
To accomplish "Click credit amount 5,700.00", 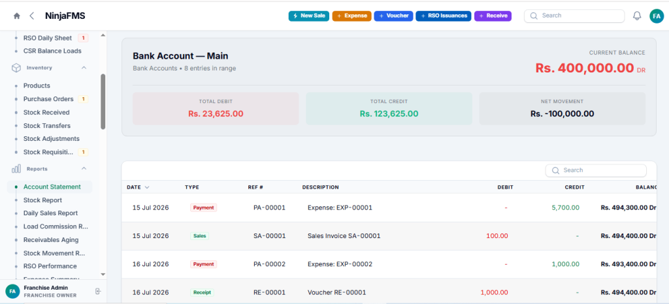I will (565, 207).
